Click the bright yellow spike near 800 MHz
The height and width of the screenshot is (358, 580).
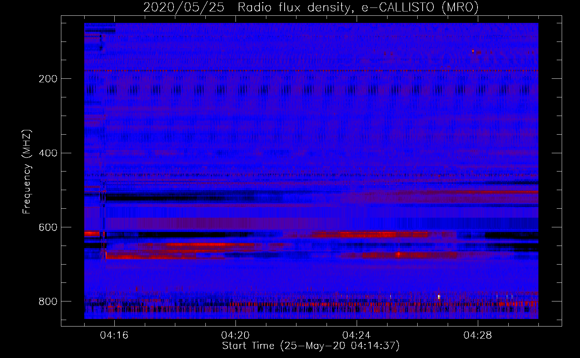pos(439,297)
